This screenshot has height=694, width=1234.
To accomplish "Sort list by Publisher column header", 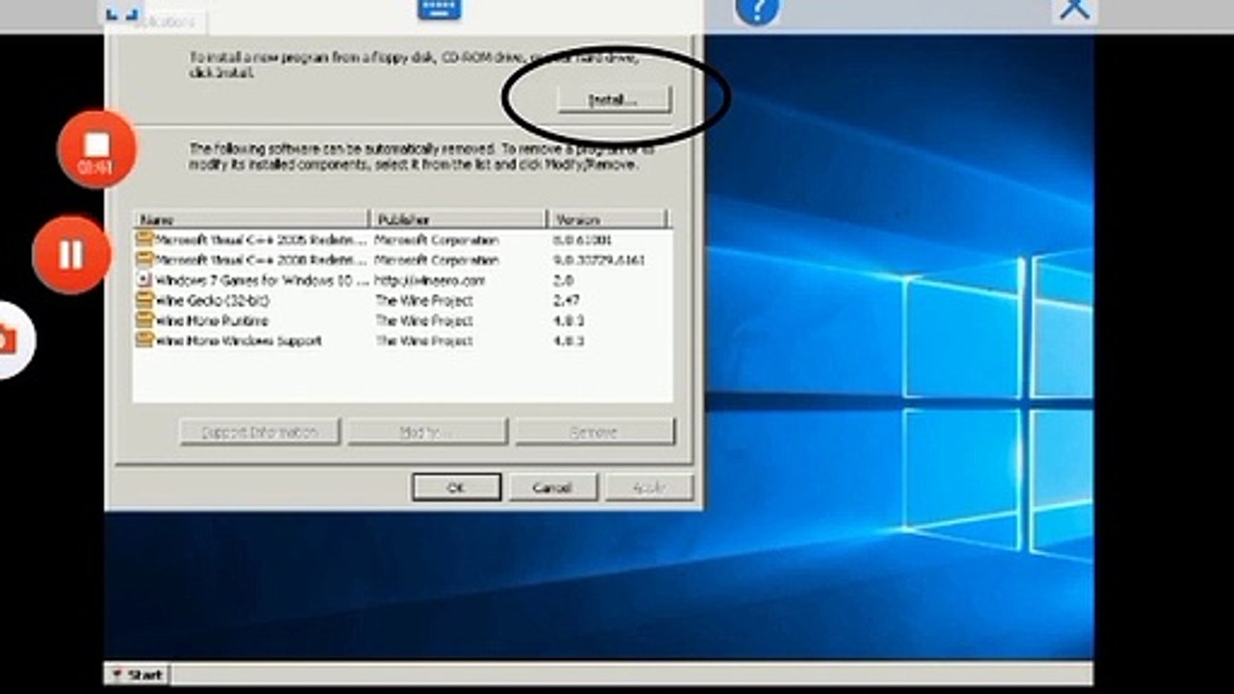I will (x=458, y=219).
